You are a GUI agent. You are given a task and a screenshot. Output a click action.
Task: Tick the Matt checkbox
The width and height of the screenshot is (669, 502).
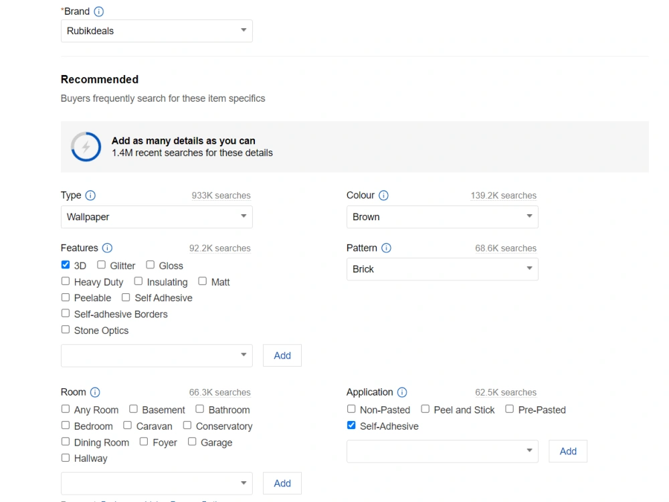click(x=202, y=281)
